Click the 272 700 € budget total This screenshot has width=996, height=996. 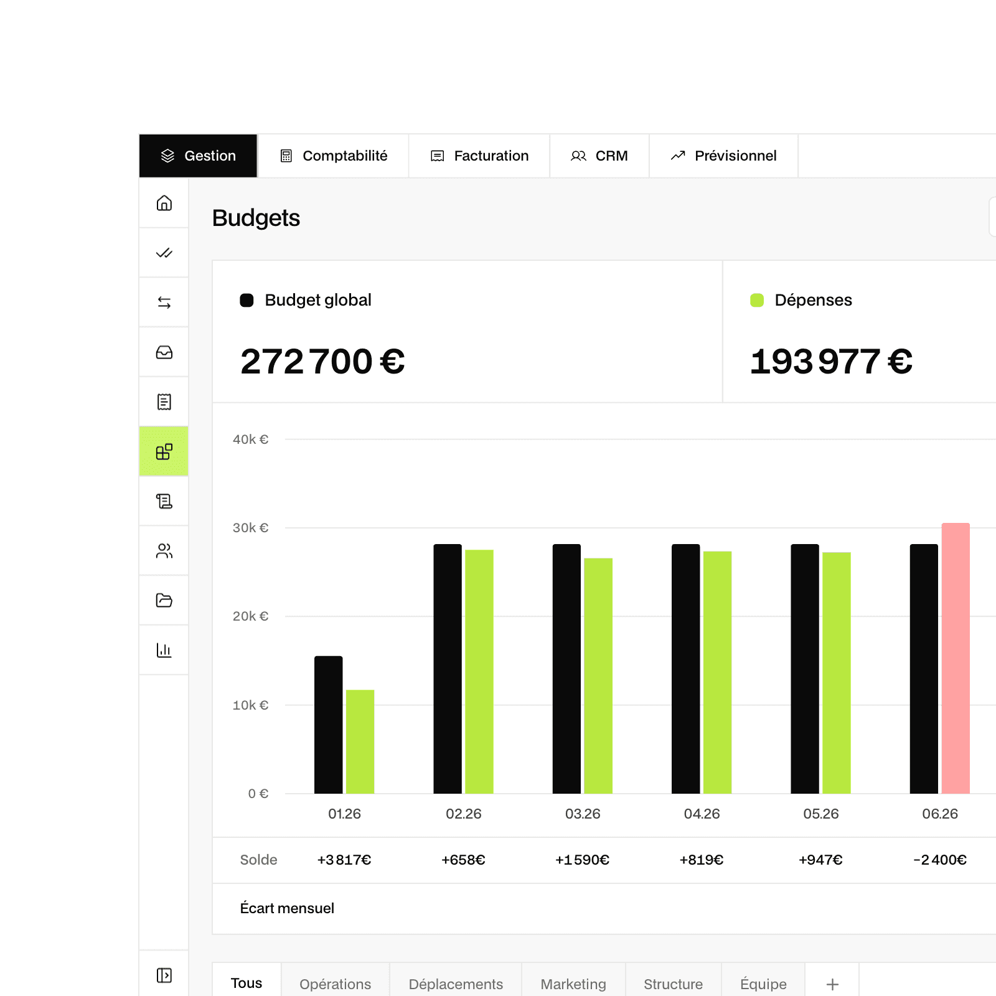tap(322, 362)
